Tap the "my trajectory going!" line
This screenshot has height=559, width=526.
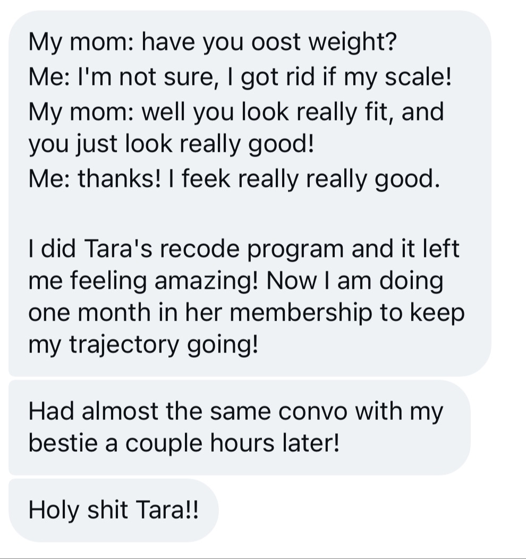click(x=143, y=345)
